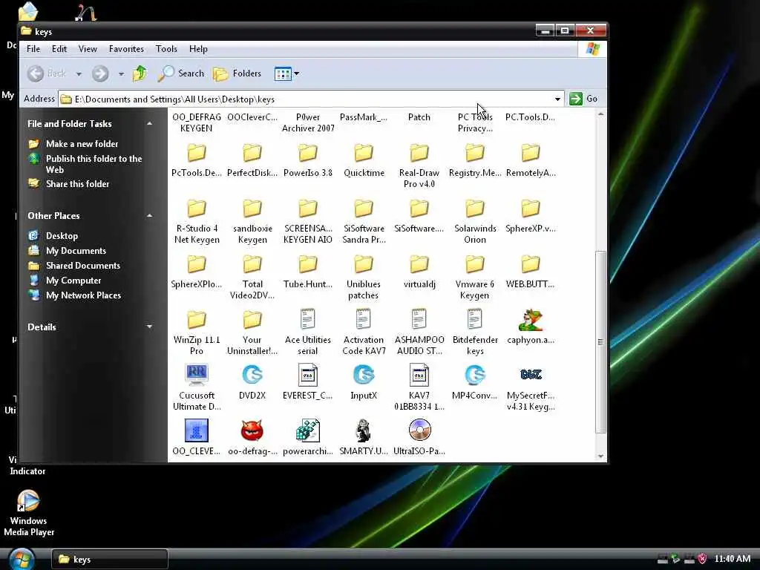Open the PerfectDisk folder icon

[252, 153]
